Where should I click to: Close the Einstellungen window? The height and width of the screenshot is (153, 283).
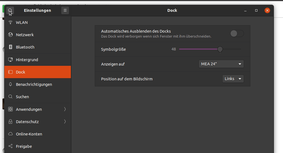267,10
